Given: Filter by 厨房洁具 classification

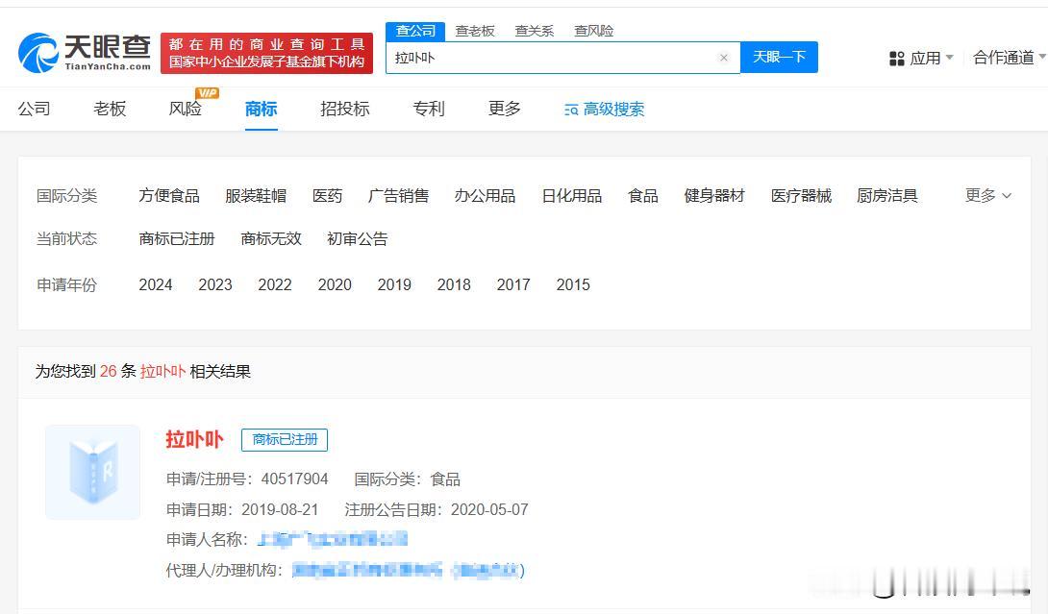Looking at the screenshot, I should tap(887, 196).
